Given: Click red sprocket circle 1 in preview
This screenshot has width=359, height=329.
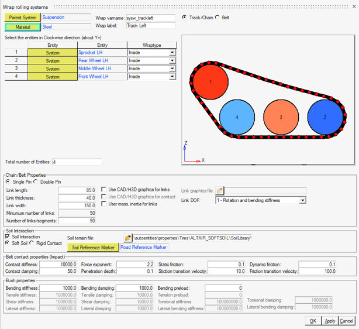Looking at the screenshot, I should point(210,82).
